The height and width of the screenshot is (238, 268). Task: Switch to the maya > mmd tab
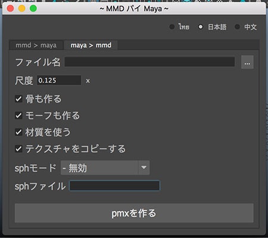(91, 45)
